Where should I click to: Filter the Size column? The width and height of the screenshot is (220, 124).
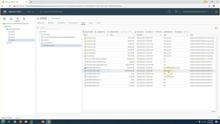click(x=134, y=35)
